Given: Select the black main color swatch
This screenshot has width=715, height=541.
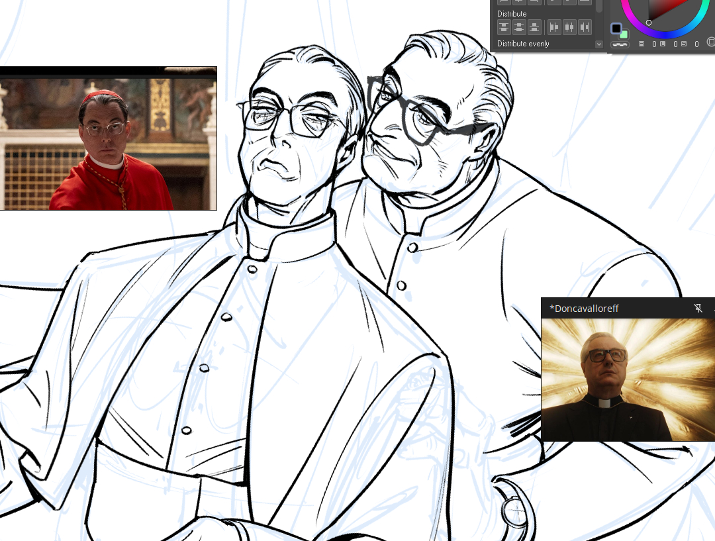Looking at the screenshot, I should point(616,28).
